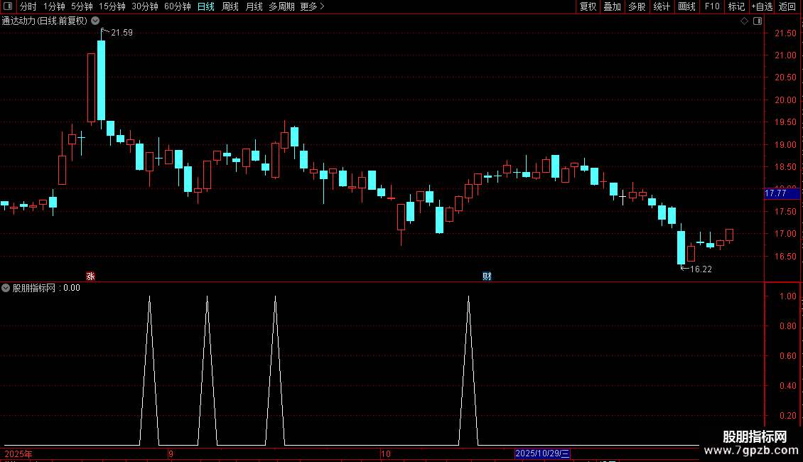Click the month 9 marker on axis

171,453
